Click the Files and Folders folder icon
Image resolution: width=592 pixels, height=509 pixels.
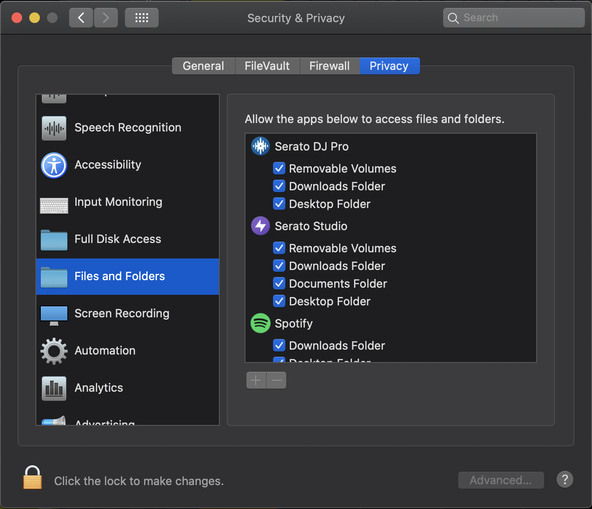coord(54,277)
